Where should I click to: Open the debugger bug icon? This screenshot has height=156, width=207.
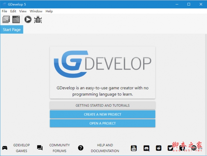(x=38, y=20)
